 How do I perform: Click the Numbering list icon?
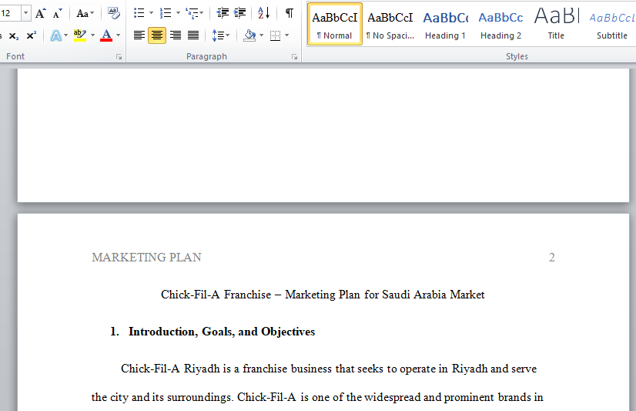tap(165, 13)
